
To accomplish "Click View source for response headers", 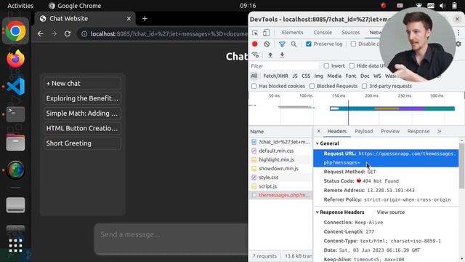I will [391, 212].
